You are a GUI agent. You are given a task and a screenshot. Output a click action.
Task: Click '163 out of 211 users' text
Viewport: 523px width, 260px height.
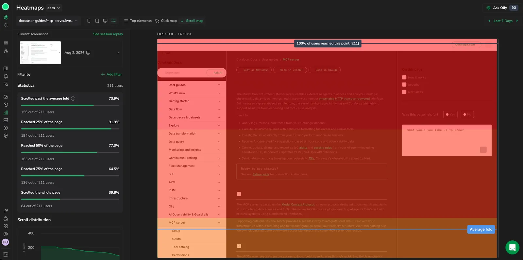point(38,159)
